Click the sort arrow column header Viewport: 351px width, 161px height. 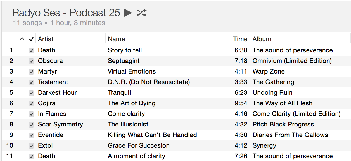coord(22,39)
